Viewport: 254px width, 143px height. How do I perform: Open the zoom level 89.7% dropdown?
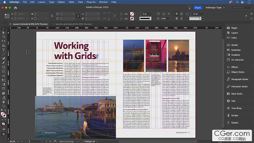click(x=18, y=141)
